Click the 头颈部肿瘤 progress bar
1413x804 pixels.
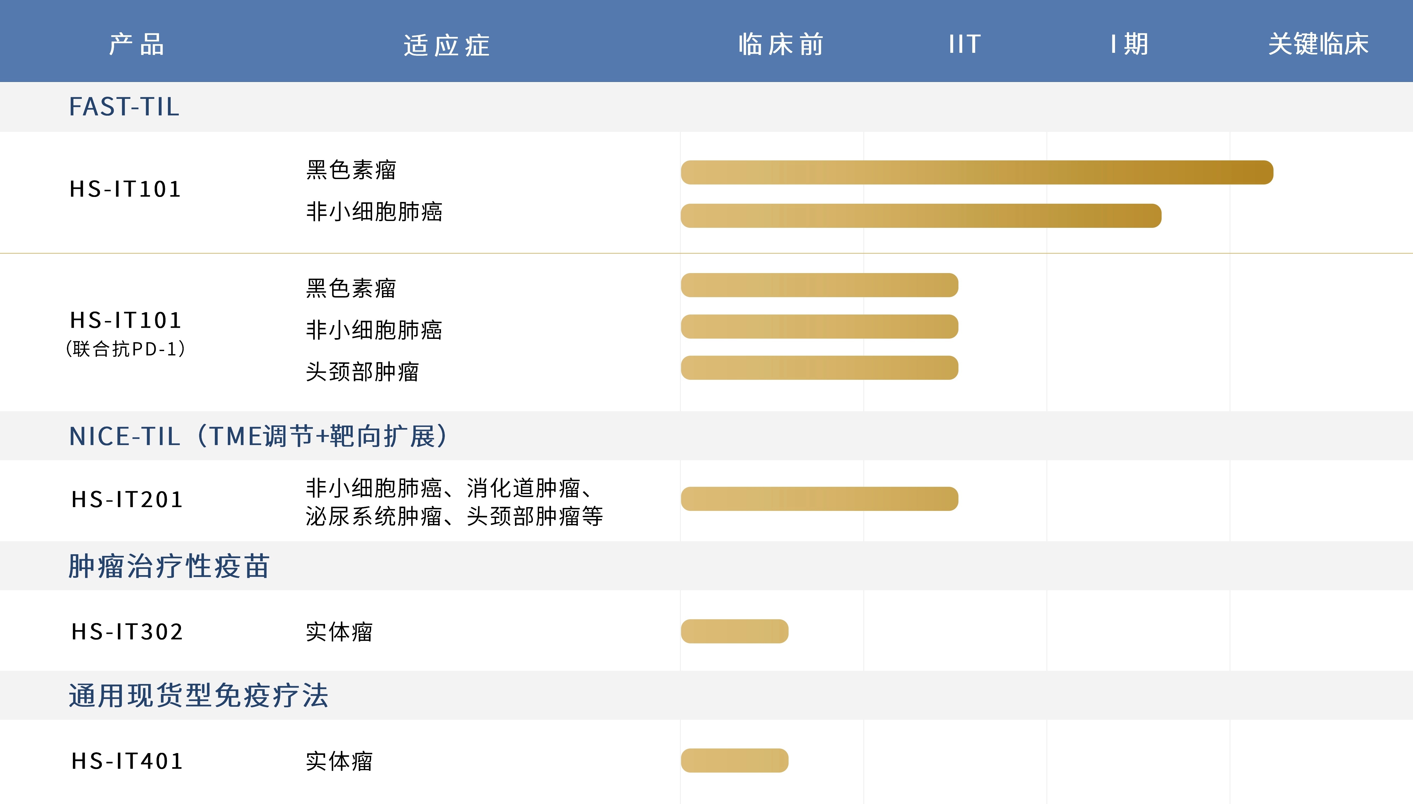point(819,368)
